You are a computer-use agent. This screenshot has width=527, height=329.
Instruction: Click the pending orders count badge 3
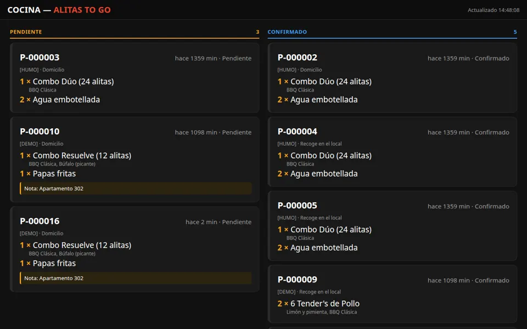pos(258,32)
